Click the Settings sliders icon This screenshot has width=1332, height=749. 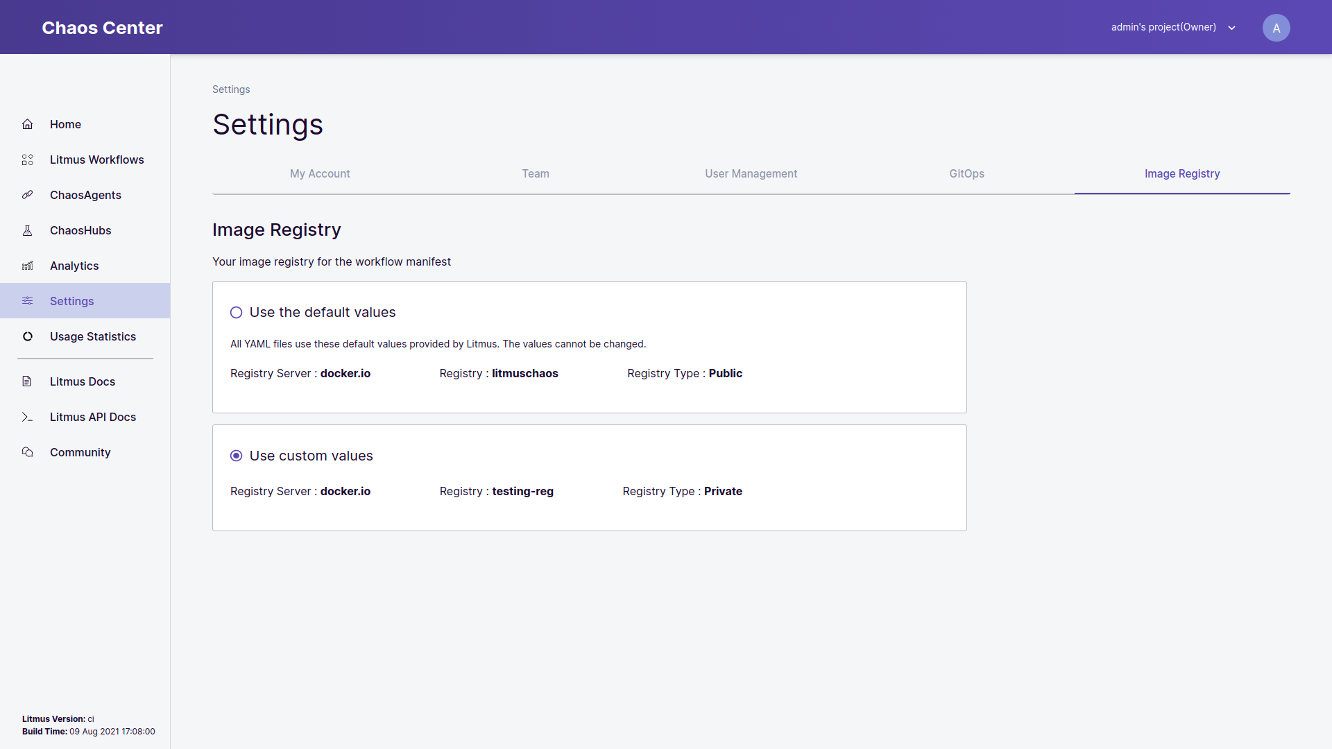click(x=28, y=301)
